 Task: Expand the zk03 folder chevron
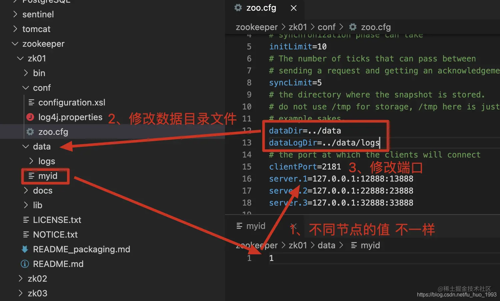[x=20, y=293]
